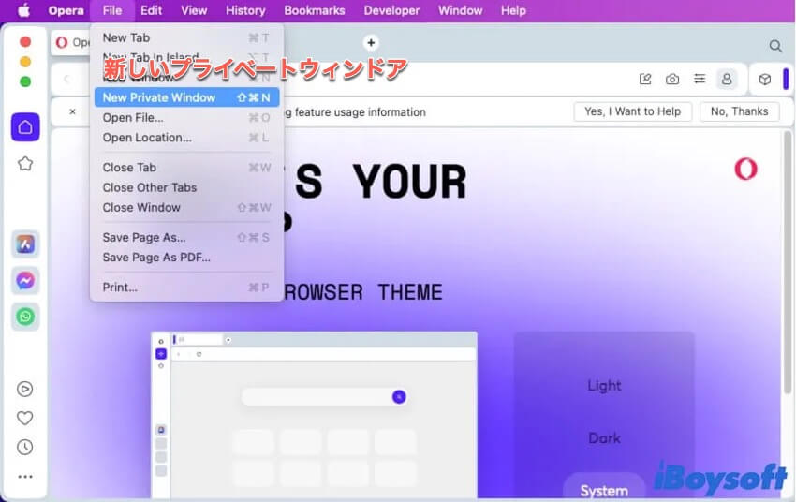Select the Dark theme option
Image resolution: width=796 pixels, height=502 pixels.
[x=604, y=438]
